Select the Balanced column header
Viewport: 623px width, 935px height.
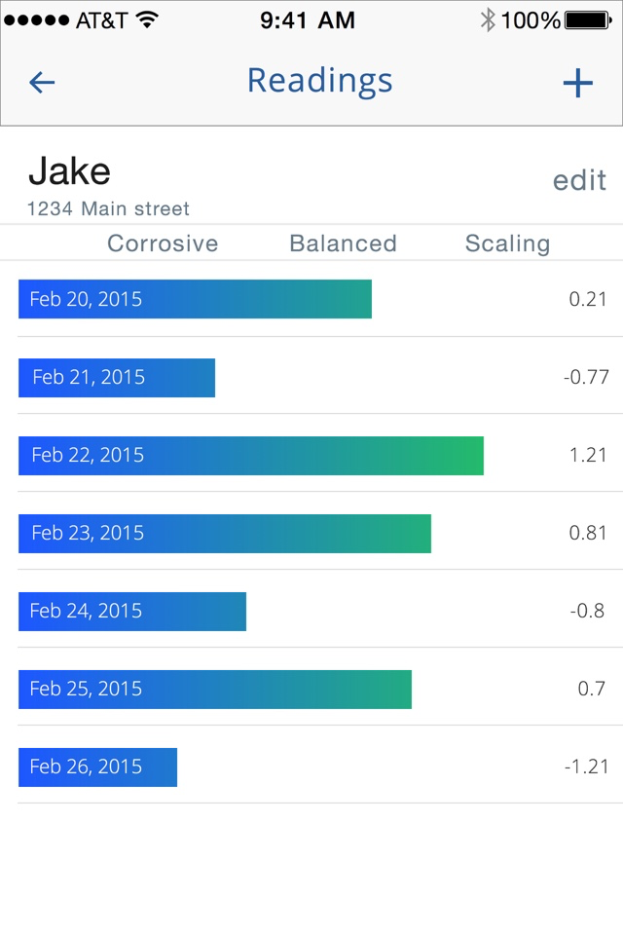click(x=343, y=243)
